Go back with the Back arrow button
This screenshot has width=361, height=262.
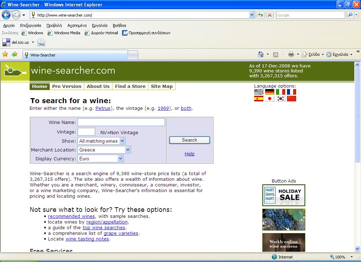(6, 15)
